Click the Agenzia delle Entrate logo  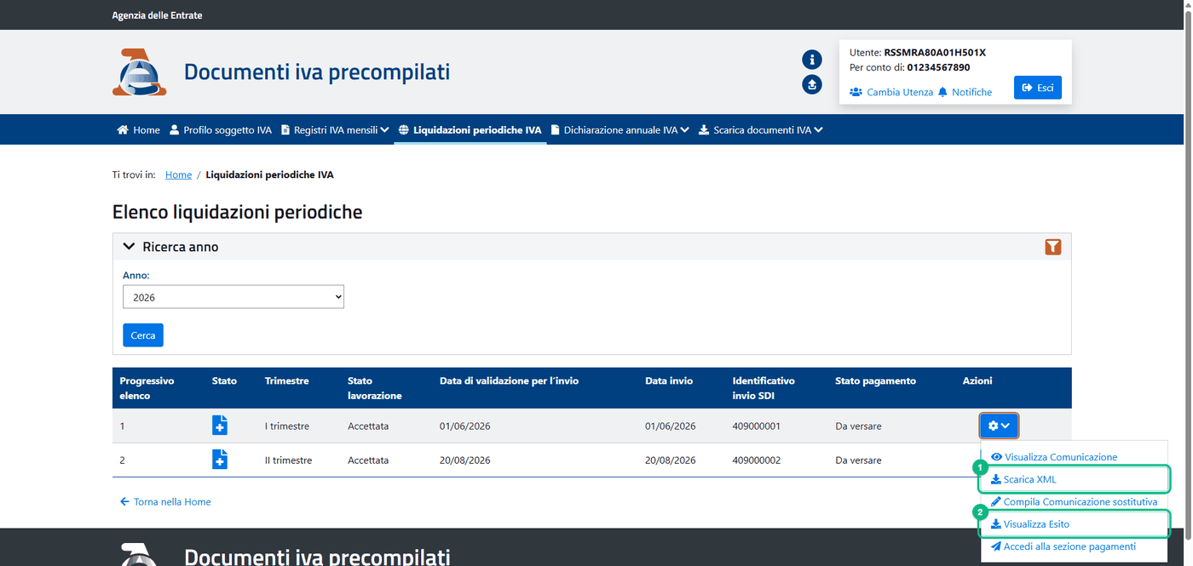pyautogui.click(x=139, y=72)
